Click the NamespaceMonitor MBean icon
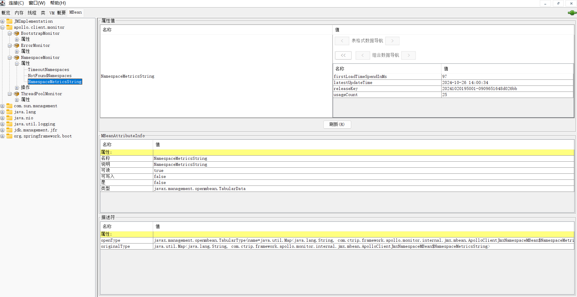This screenshot has width=577, height=297. point(17,57)
